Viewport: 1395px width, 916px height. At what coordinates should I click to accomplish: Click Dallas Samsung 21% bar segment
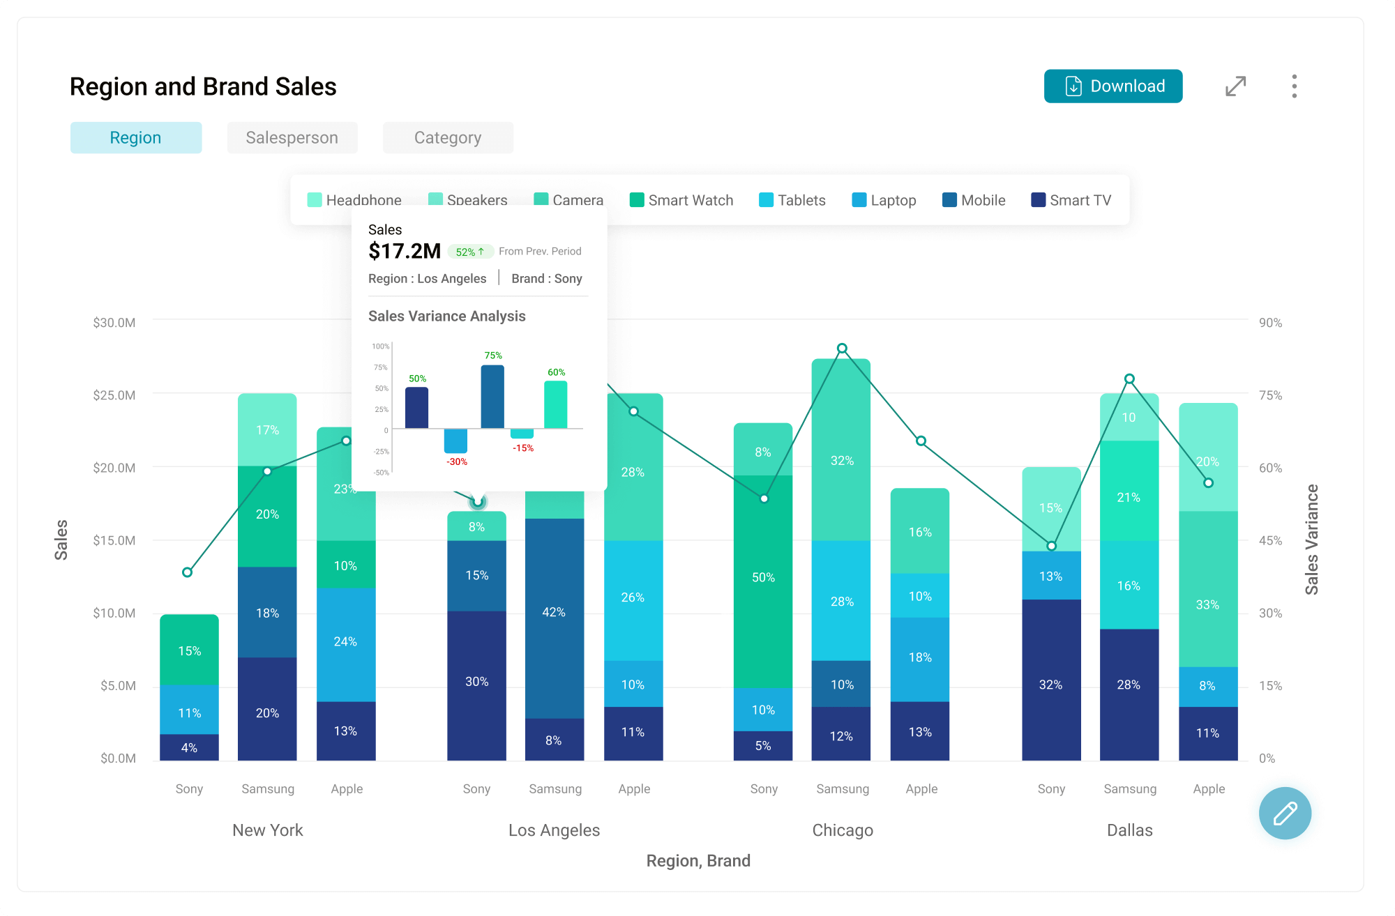click(1129, 490)
